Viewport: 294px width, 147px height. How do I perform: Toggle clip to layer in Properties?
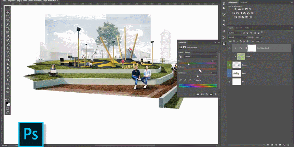pyautogui.click(x=198, y=94)
